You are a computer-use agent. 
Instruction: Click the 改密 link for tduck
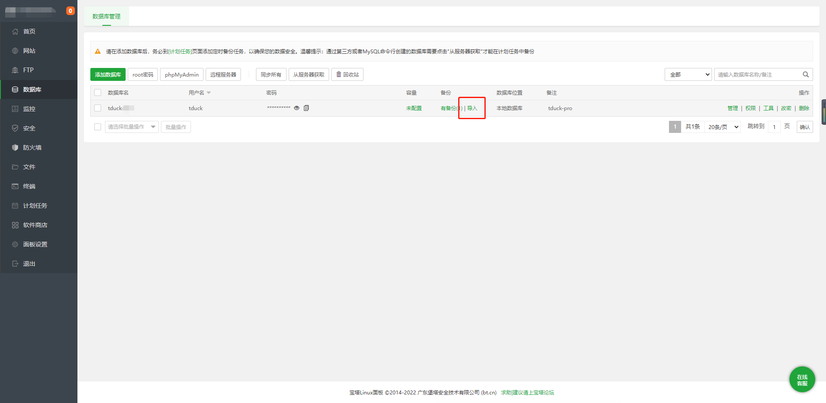pyautogui.click(x=786, y=108)
